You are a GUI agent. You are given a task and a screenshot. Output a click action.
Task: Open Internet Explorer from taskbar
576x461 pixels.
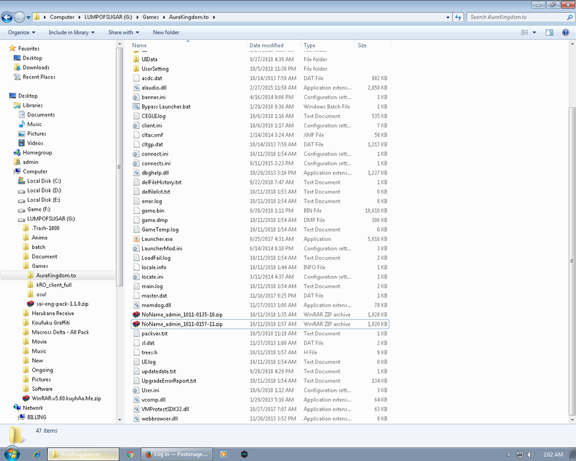coord(37,455)
